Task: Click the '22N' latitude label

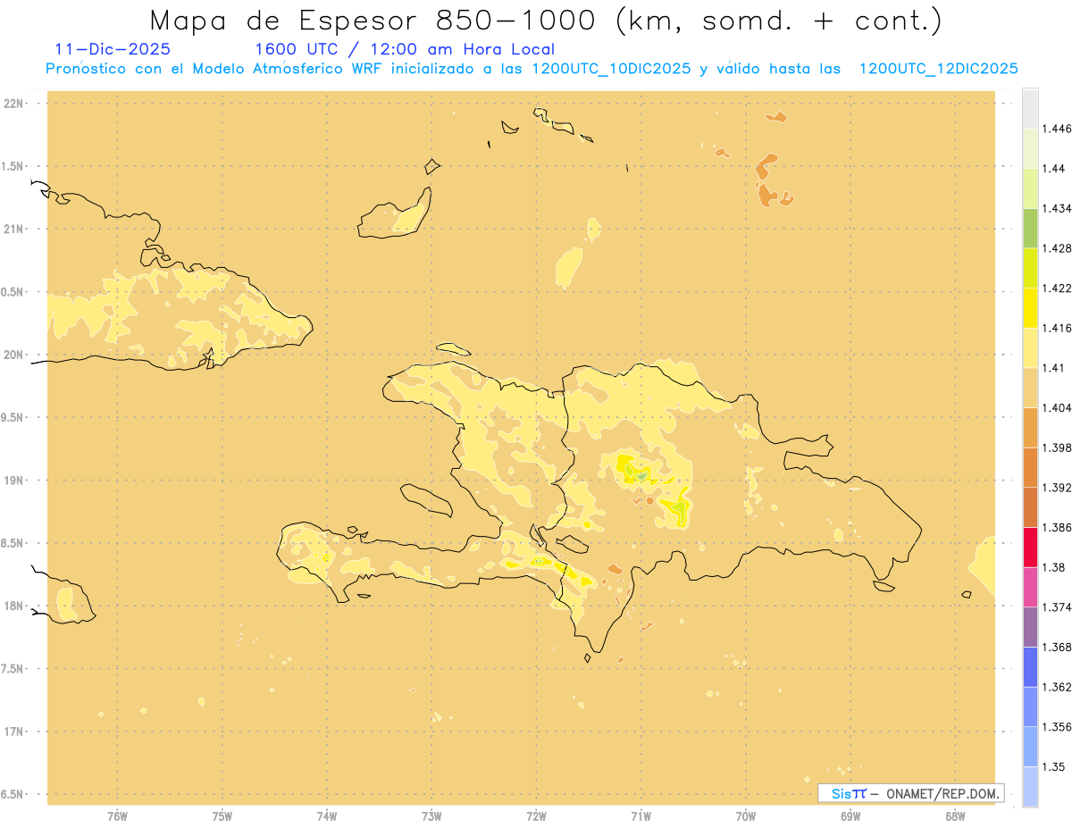Action: pos(13,104)
